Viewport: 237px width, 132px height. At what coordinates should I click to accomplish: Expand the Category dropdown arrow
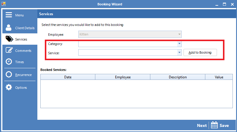point(179,44)
